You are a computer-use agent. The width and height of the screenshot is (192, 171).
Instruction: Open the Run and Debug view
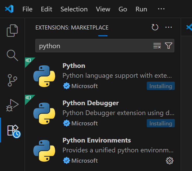[12, 105]
